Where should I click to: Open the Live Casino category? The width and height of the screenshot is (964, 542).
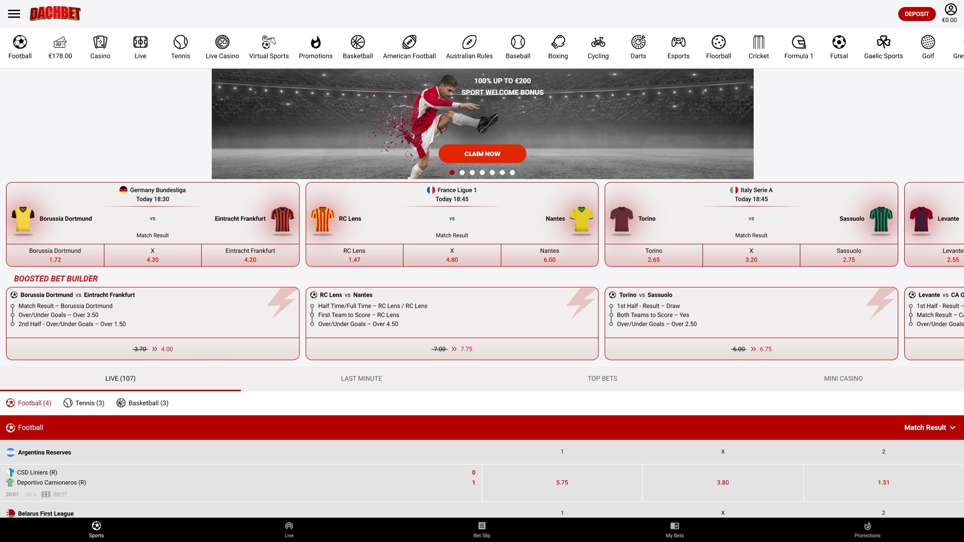click(222, 47)
